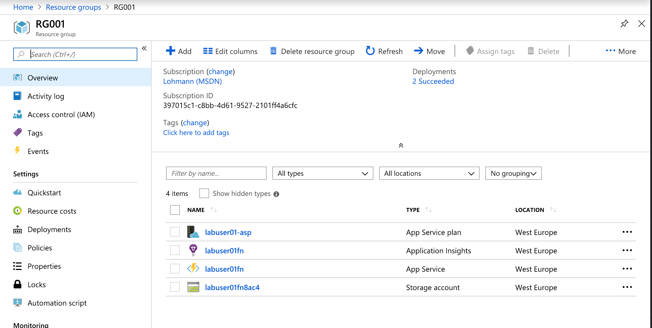652x328 pixels.
Task: Click the Refresh icon
Action: 370,51
